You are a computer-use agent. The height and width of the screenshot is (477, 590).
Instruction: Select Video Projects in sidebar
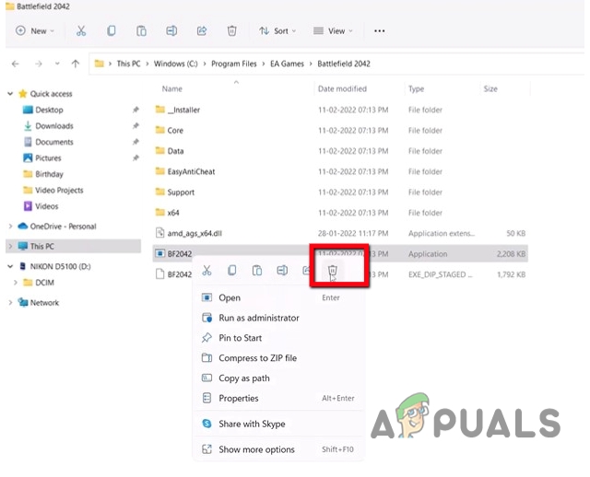(x=59, y=191)
